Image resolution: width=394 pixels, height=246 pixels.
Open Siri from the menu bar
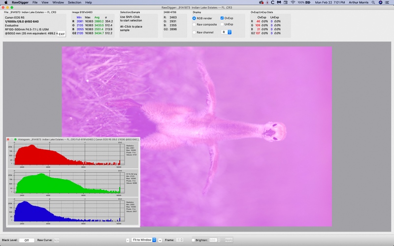pos(380,2)
